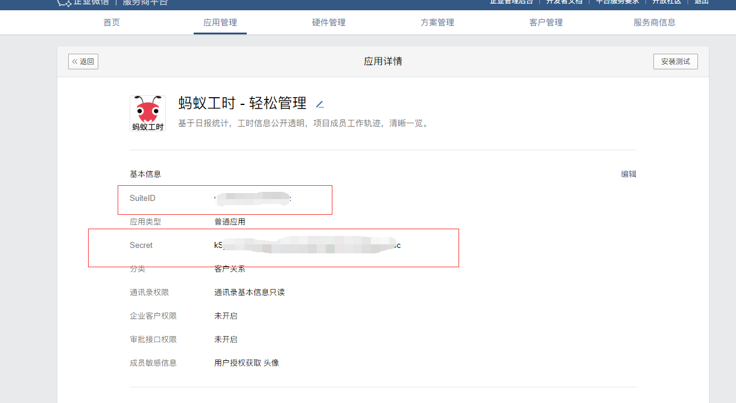
Task: Click the blurred SuiteID value
Action: [x=253, y=198]
